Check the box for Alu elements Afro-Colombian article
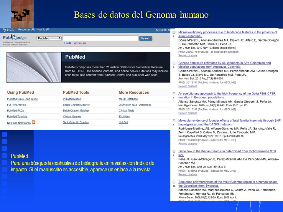Screen dimensions: 283x212 174,63
